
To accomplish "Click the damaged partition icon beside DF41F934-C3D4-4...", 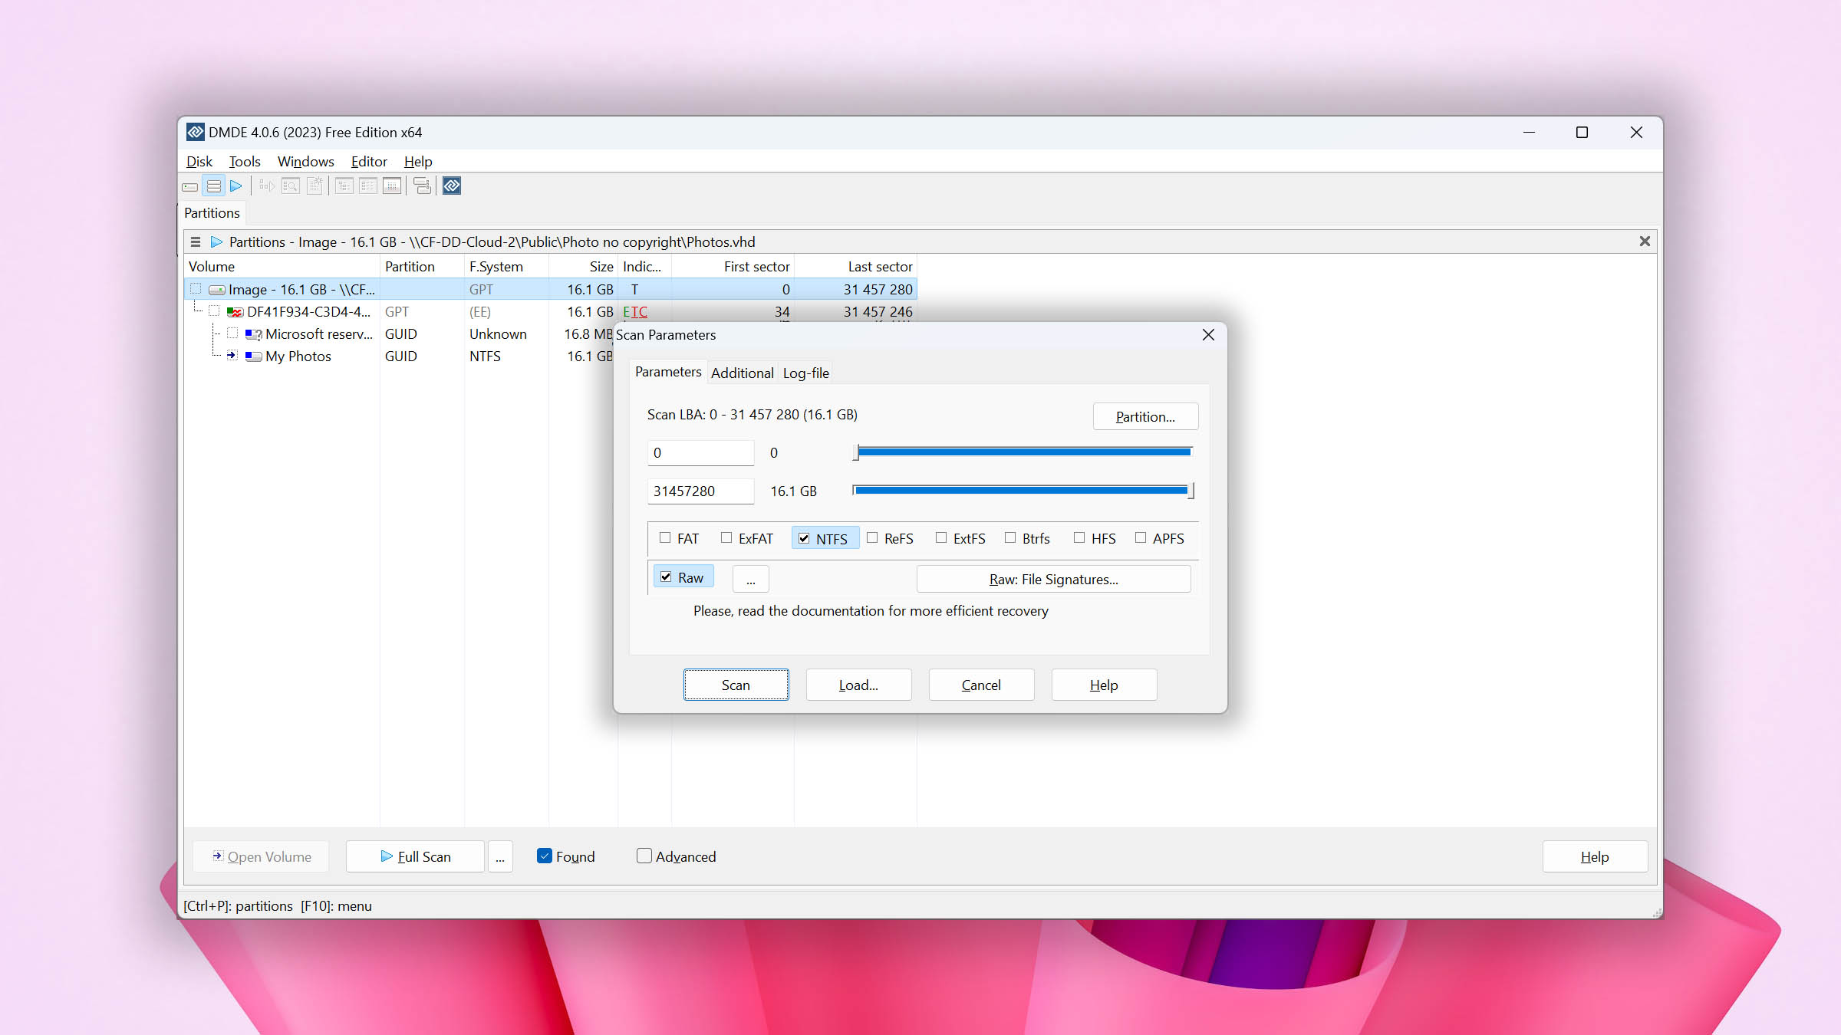I will pos(235,312).
